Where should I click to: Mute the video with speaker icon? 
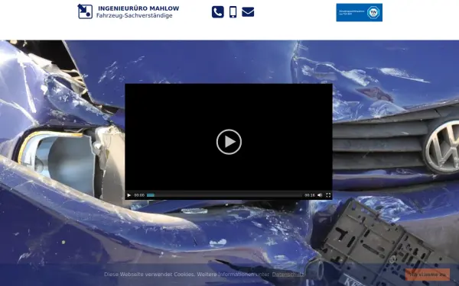[x=320, y=195]
